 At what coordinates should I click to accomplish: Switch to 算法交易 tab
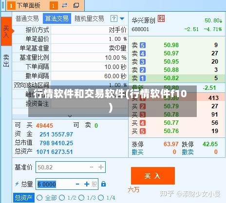coord(57,18)
